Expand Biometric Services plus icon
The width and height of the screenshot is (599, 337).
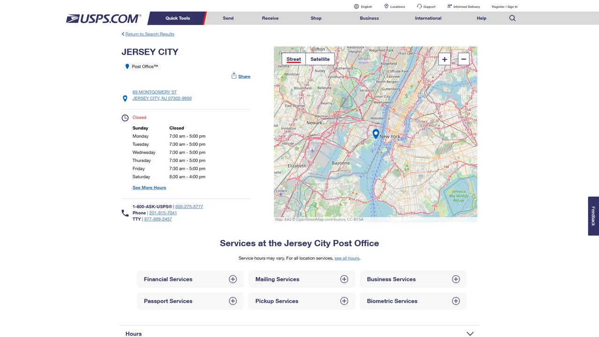click(456, 301)
